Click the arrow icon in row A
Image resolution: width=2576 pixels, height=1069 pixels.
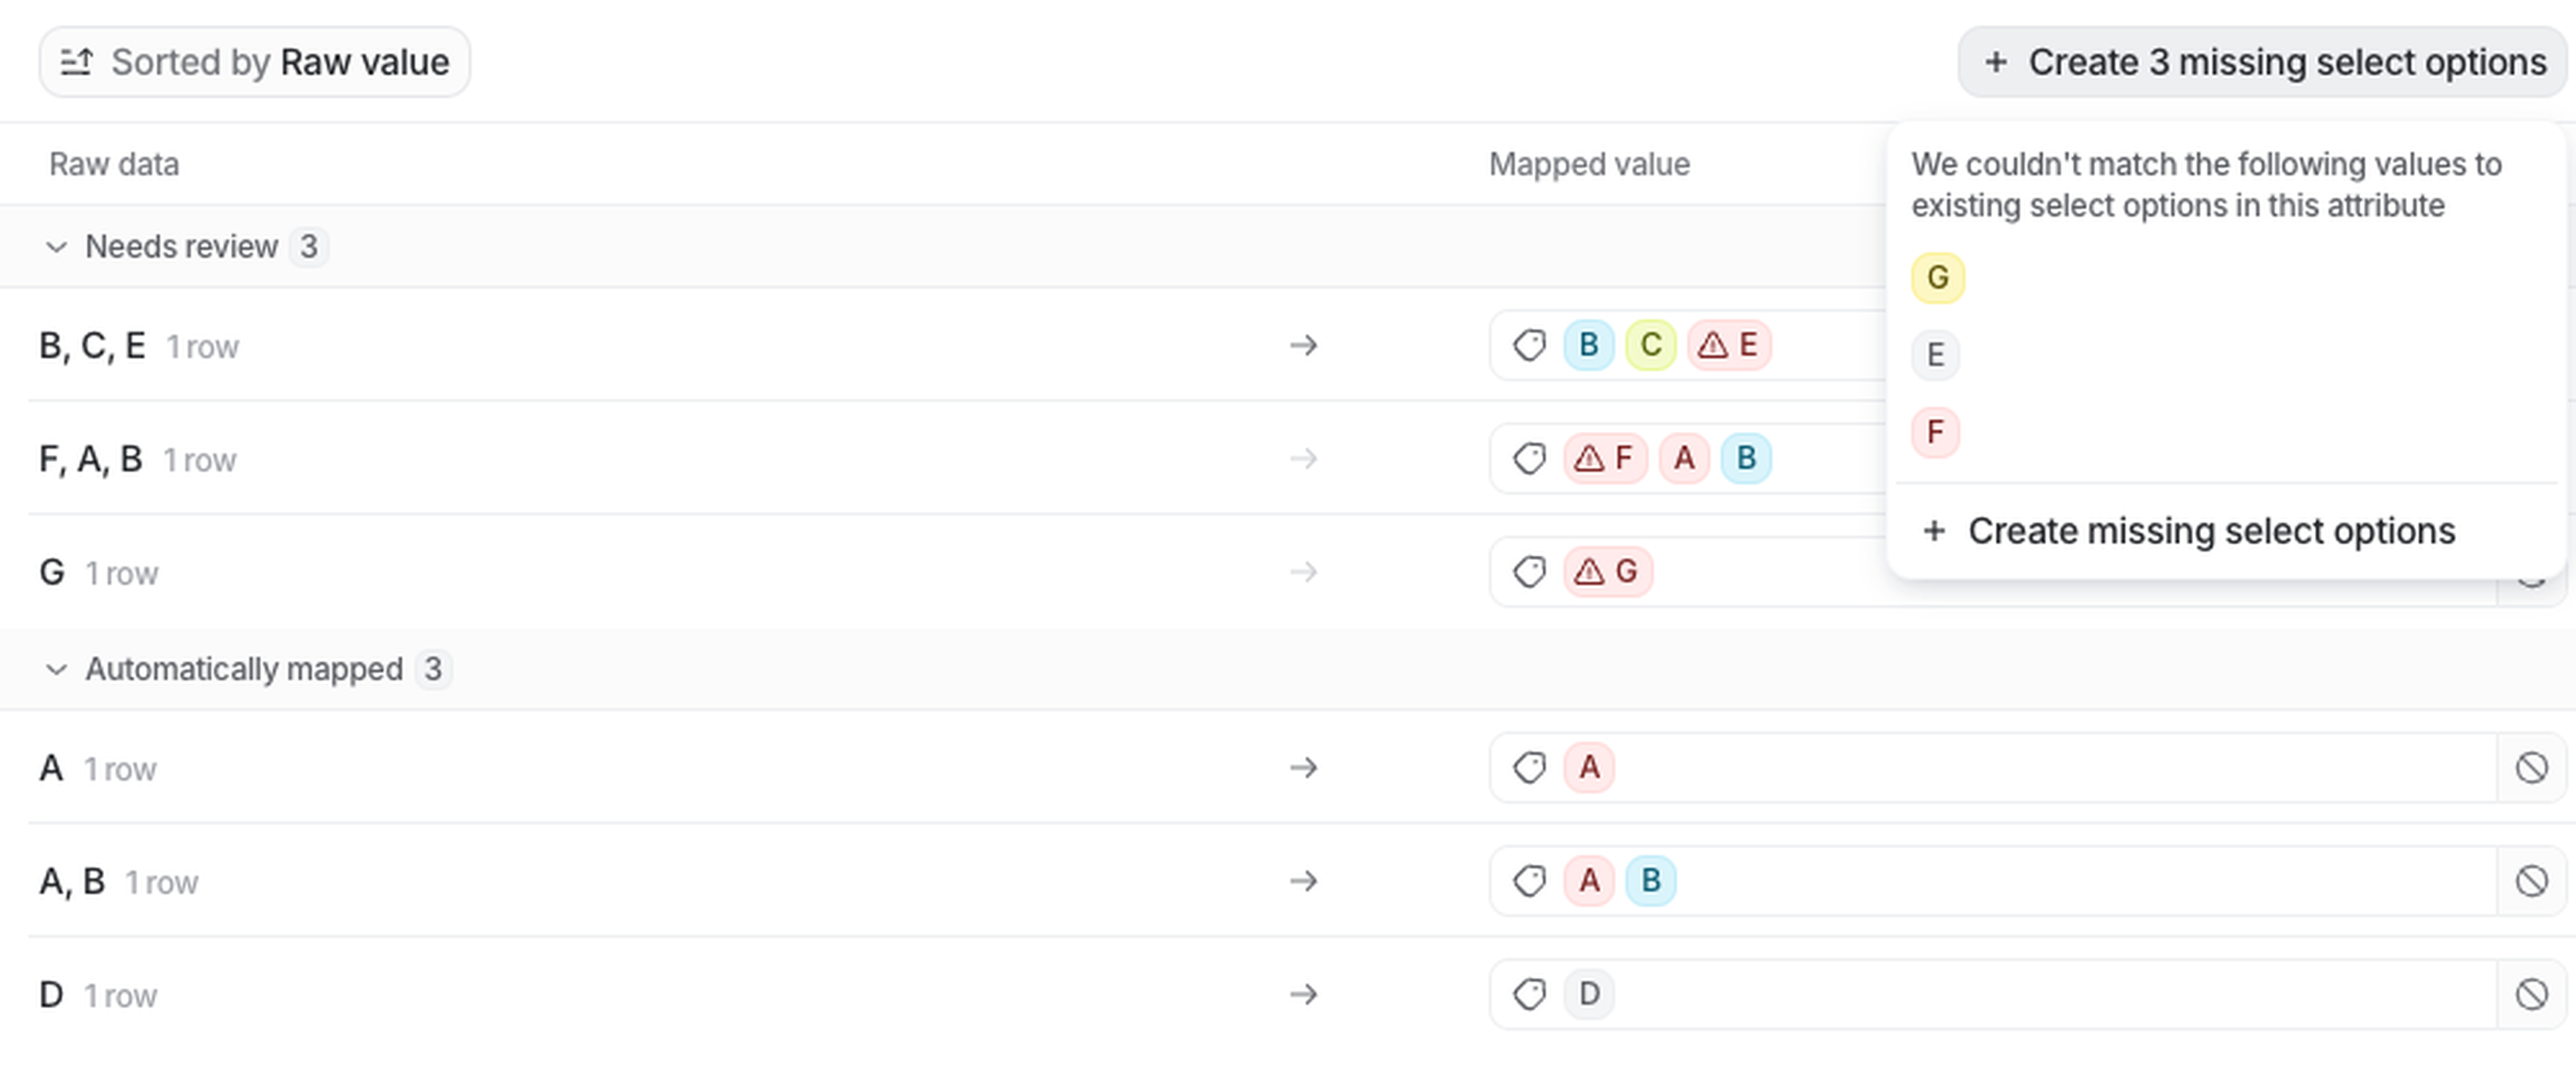1303,767
